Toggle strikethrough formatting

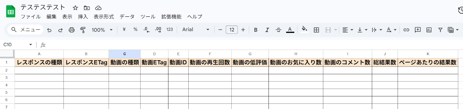[x=278, y=30]
